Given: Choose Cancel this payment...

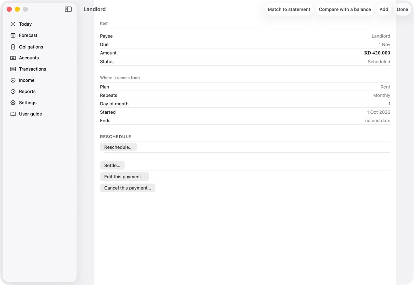Looking at the screenshot, I should point(127,188).
